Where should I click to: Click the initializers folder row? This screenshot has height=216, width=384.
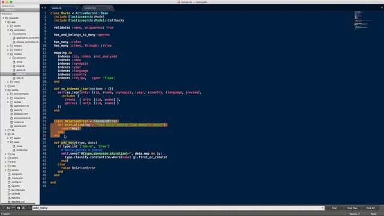pos(20,98)
